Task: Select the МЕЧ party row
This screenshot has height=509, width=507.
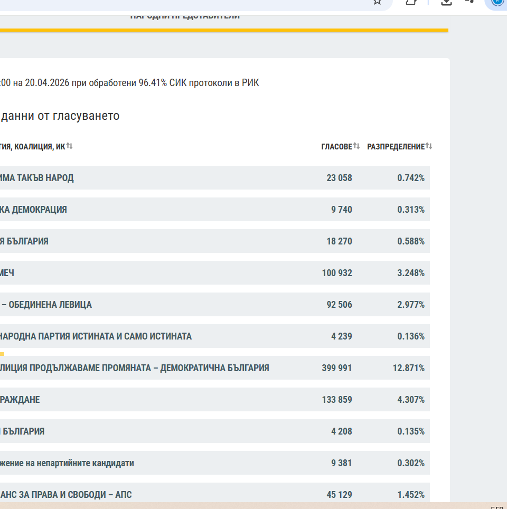Action: [x=7, y=273]
